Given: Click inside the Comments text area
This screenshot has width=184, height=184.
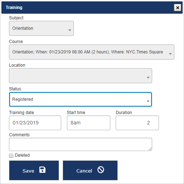Looking at the screenshot, I should tap(81, 144).
